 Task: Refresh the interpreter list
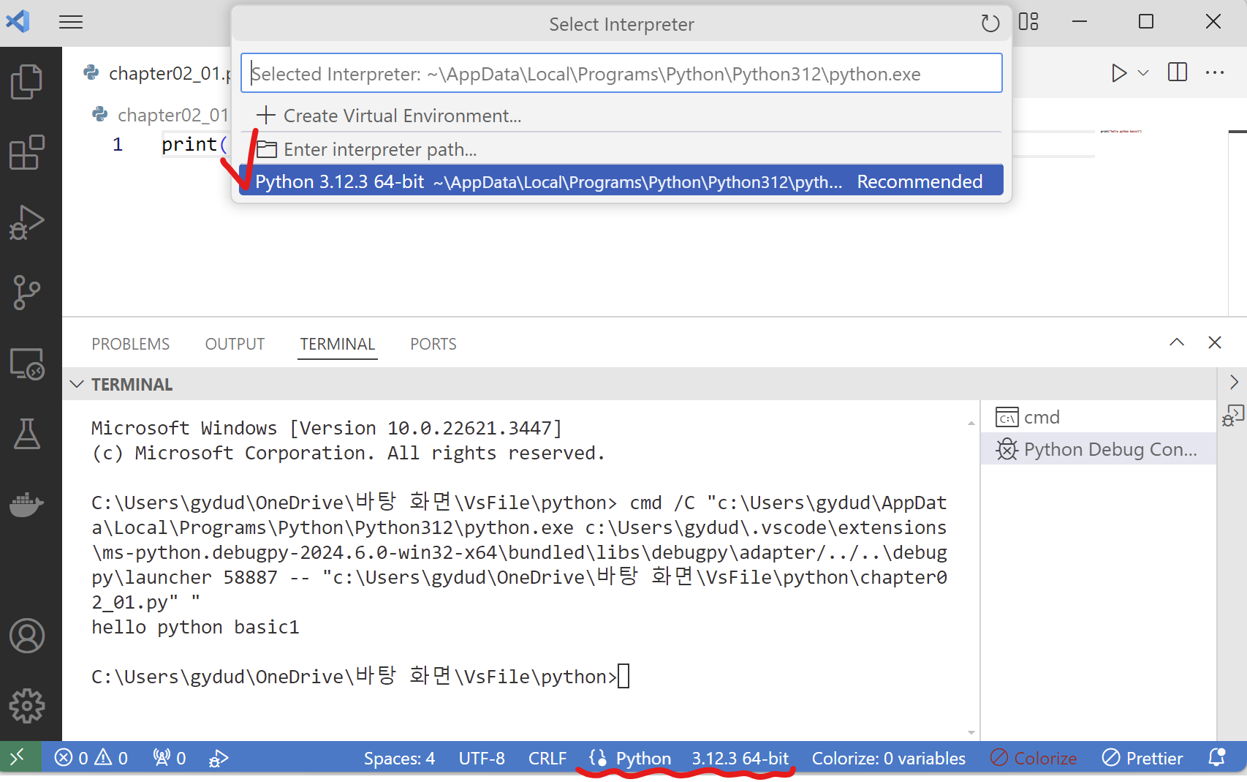990,23
